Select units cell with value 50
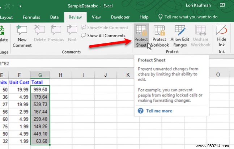The height and width of the screenshot is (149, 234). pyautogui.click(x=4, y=90)
